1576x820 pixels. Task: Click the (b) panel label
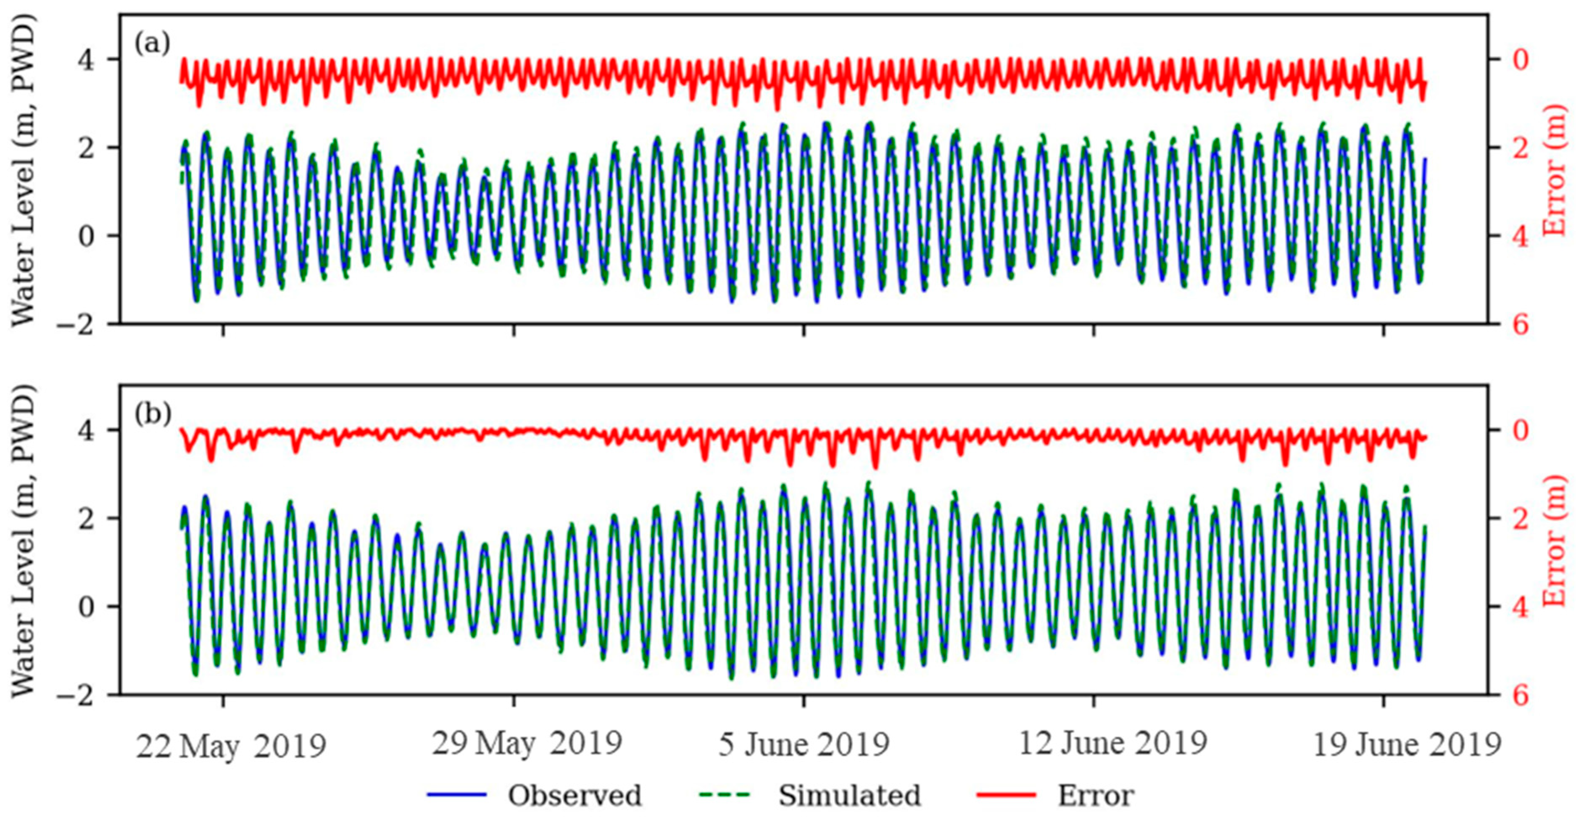(x=152, y=414)
